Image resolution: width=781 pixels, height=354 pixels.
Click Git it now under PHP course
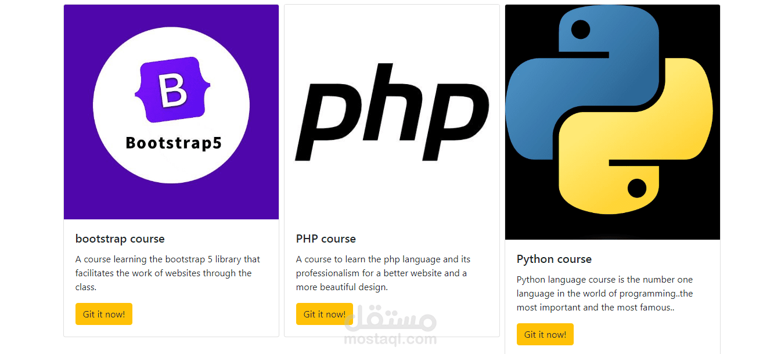(x=325, y=314)
